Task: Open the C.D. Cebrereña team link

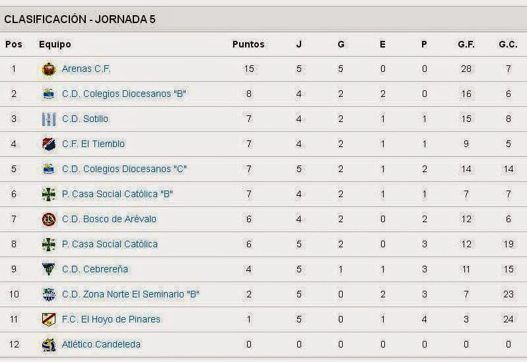Action: 95,270
